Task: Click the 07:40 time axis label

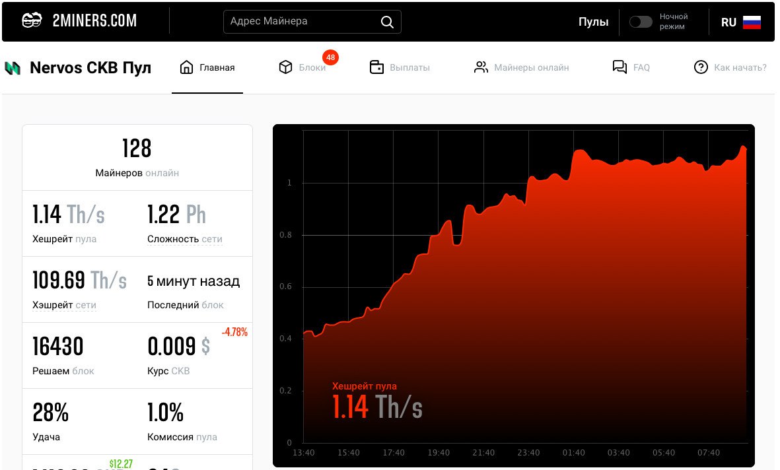Action: tap(709, 453)
